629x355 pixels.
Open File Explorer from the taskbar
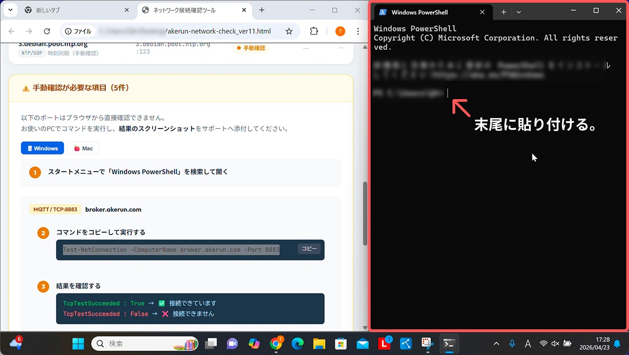(x=319, y=344)
